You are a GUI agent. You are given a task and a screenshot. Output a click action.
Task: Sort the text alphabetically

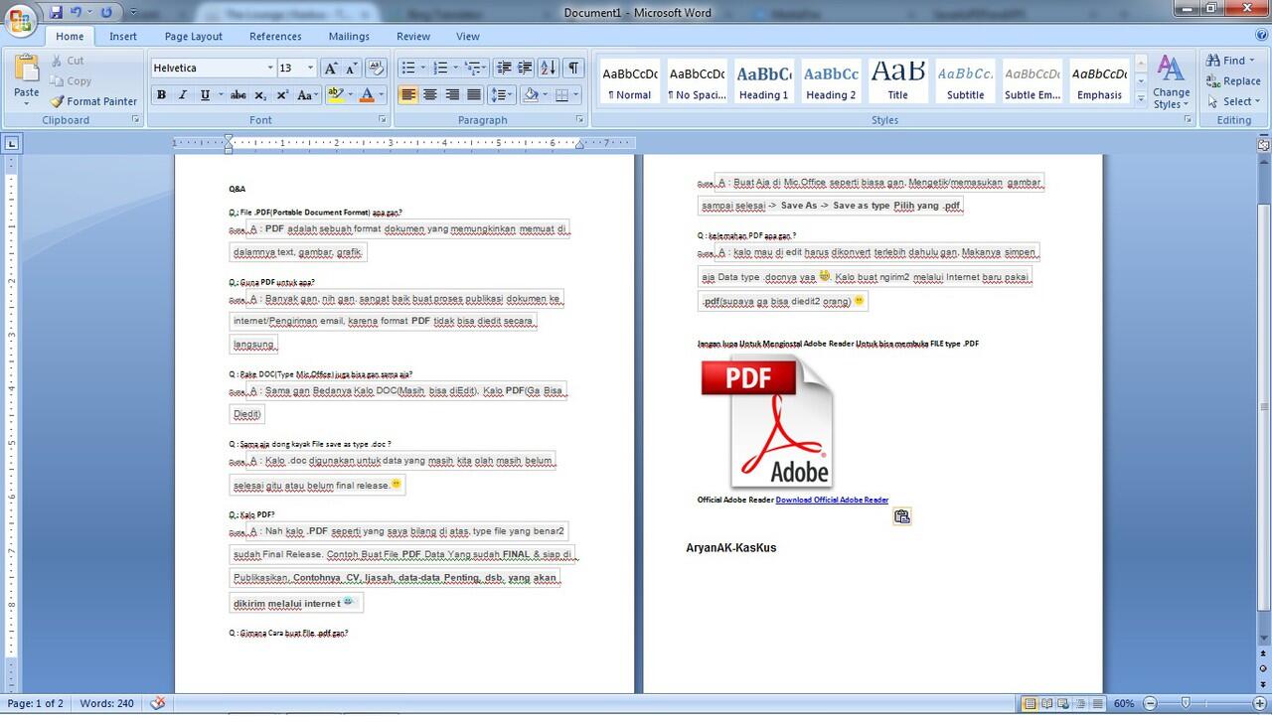click(x=549, y=68)
